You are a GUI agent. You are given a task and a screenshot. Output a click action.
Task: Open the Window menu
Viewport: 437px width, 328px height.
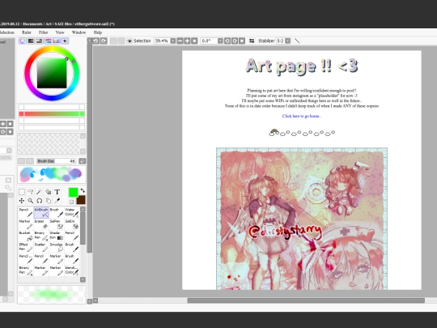[78, 32]
